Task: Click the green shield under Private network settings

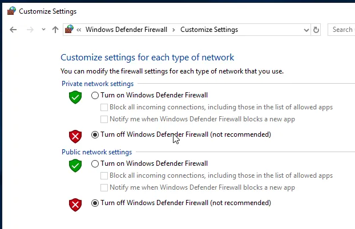Action: (75, 97)
